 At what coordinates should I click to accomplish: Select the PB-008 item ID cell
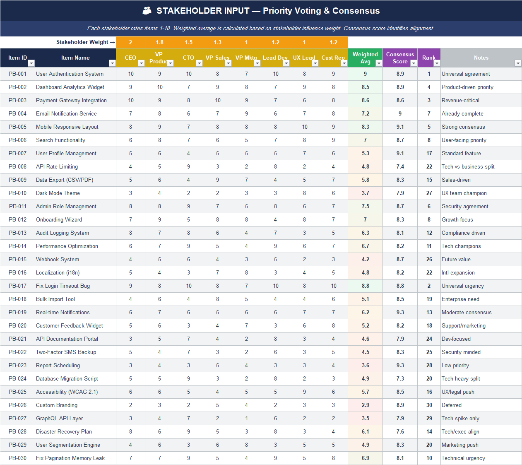(17, 166)
